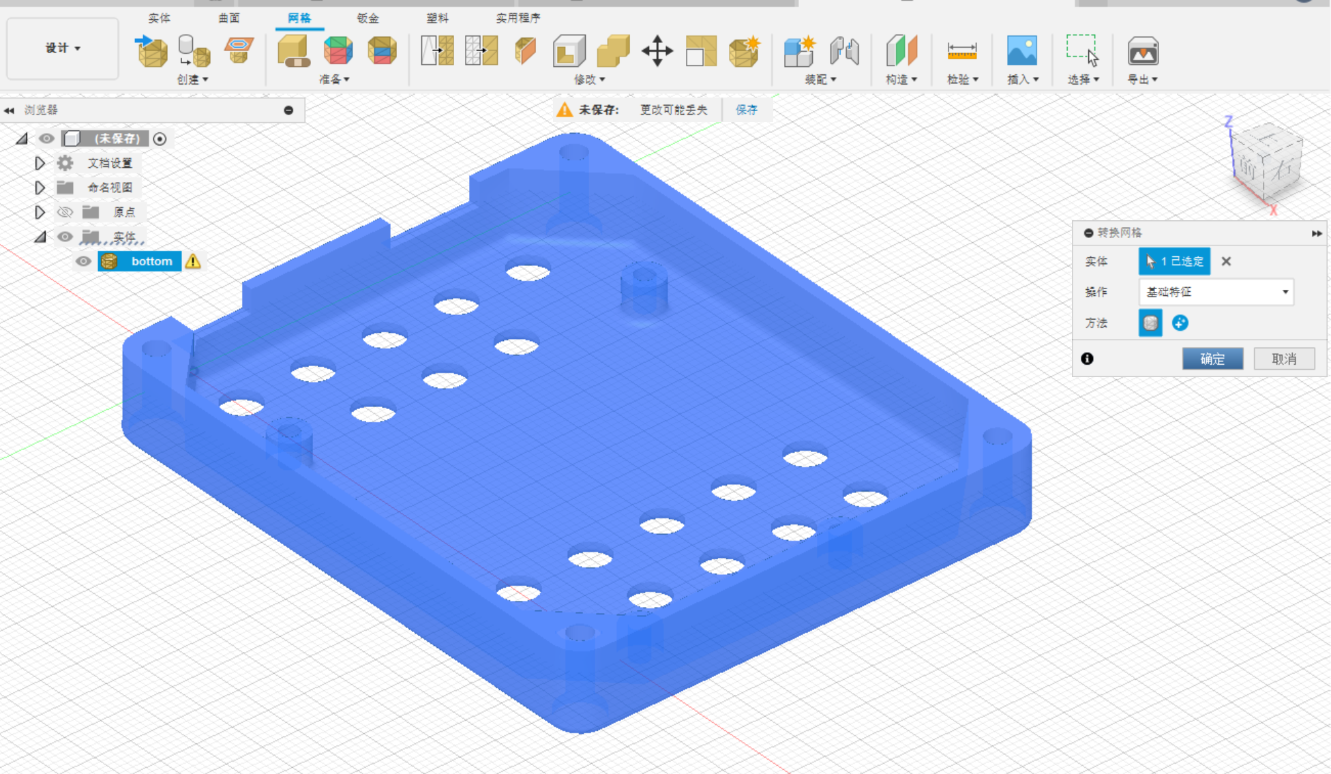1331x774 pixels.
Task: Confirm the Convert Mesh dialog
Action: [x=1212, y=359]
